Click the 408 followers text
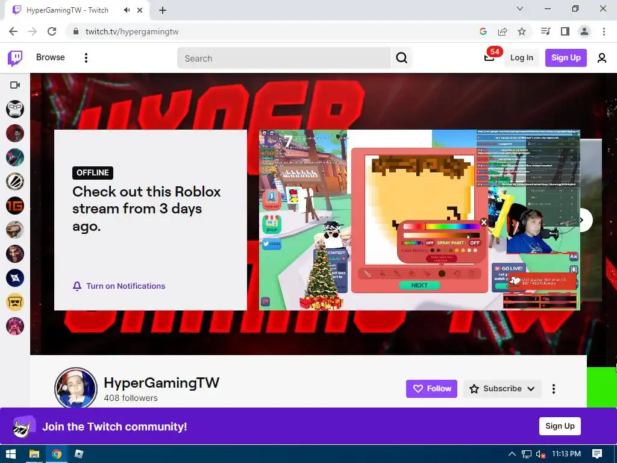Screen dimensions: 617x463 [131, 398]
